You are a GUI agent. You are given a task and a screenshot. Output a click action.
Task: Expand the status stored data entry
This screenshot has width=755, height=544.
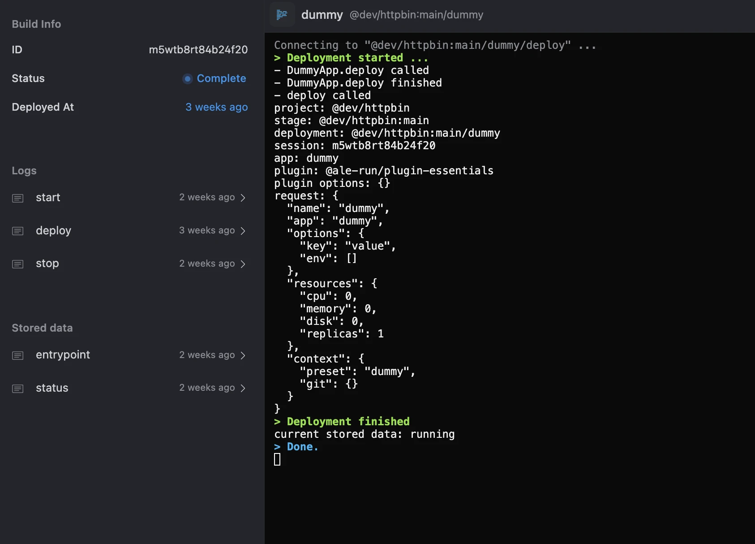pyautogui.click(x=243, y=388)
